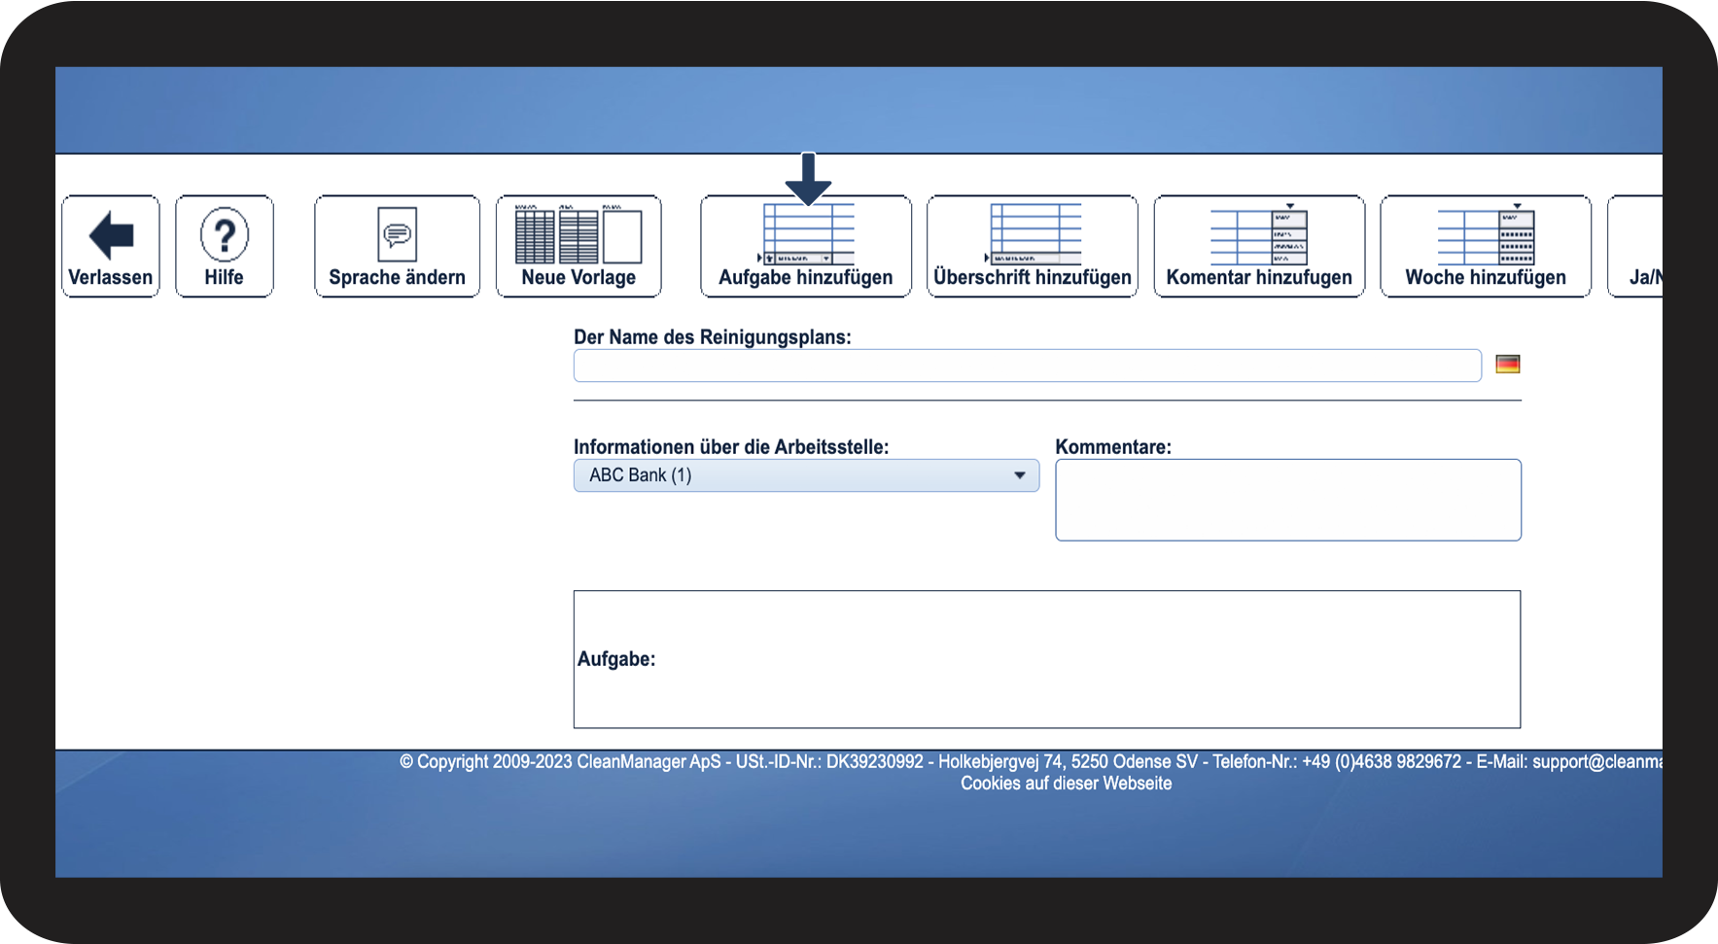Open Cookies auf dieser Webseite link
This screenshot has width=1718, height=944.
[x=1066, y=784]
